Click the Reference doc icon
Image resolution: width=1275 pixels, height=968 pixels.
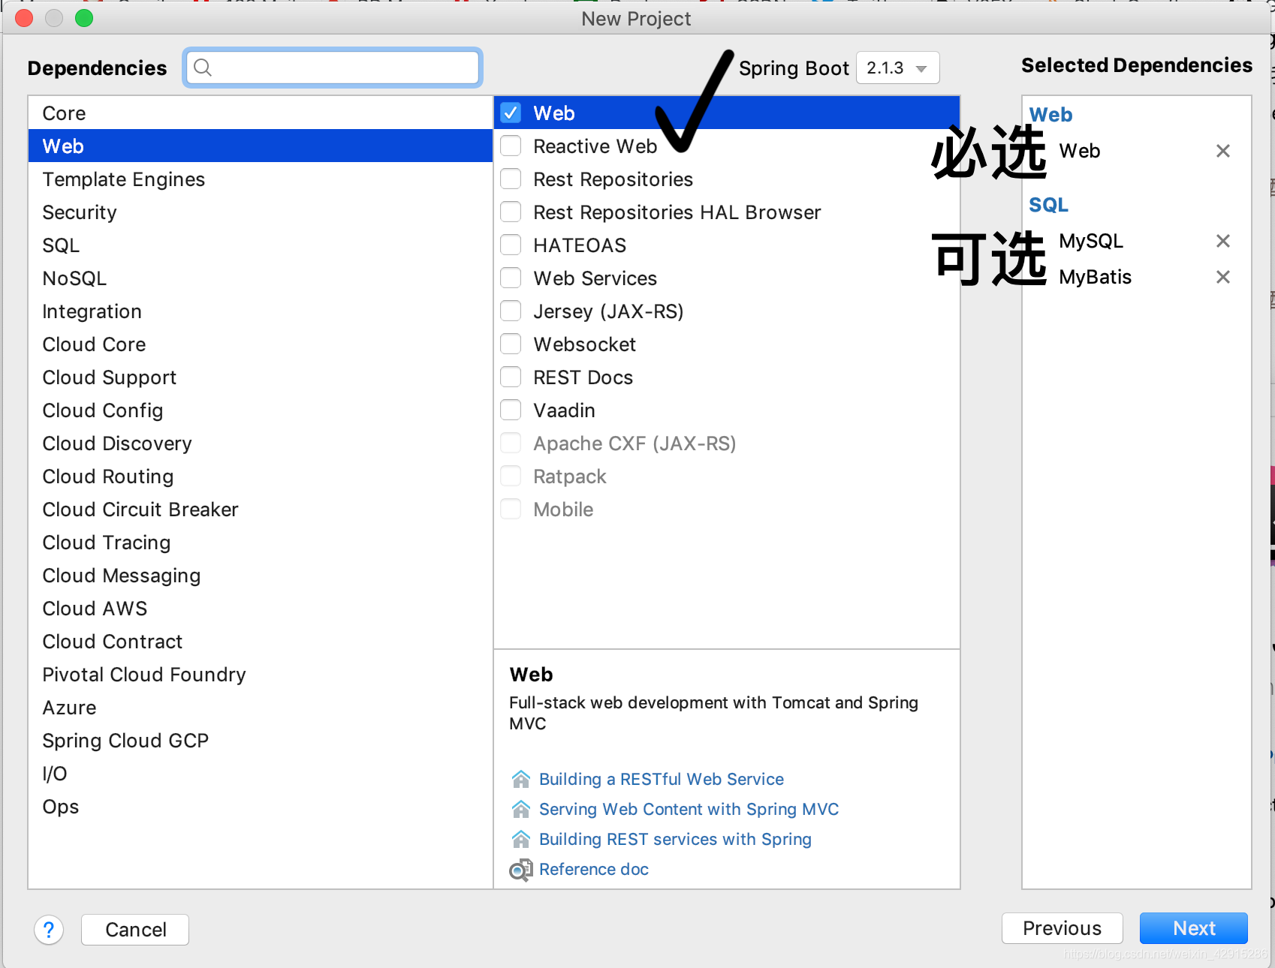click(x=520, y=870)
